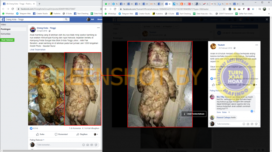Viewport: 272px width, 152px height.
Task: Comment on Orang Kota post via Komentari
Action: click(x=61, y=134)
